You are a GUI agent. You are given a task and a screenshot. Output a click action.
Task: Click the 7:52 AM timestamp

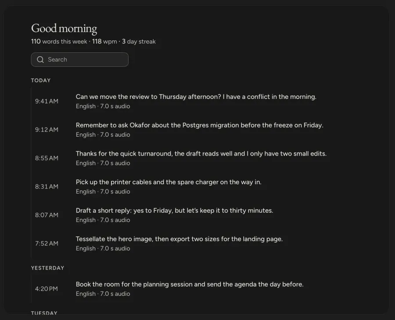click(x=47, y=244)
